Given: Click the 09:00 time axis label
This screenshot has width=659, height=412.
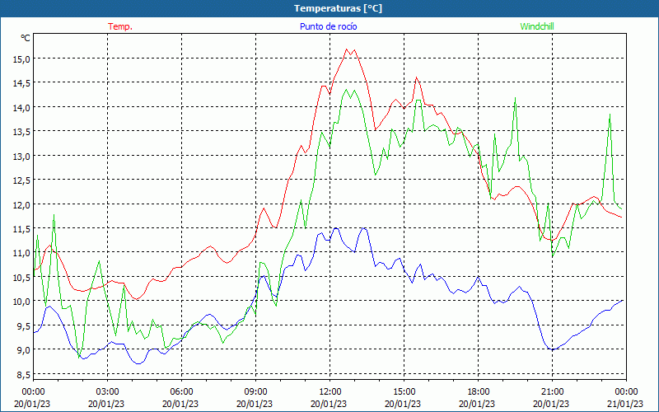Looking at the screenshot, I should (x=255, y=392).
